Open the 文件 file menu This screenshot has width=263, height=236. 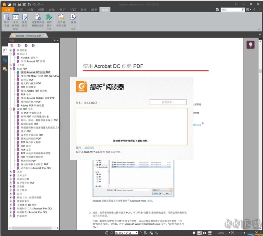pyautogui.click(x=8, y=10)
